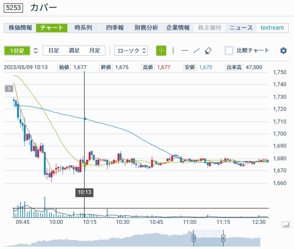Enable the 比較チャート checkbox

(229, 51)
